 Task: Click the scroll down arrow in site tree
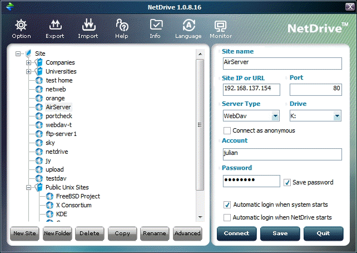tap(200, 217)
